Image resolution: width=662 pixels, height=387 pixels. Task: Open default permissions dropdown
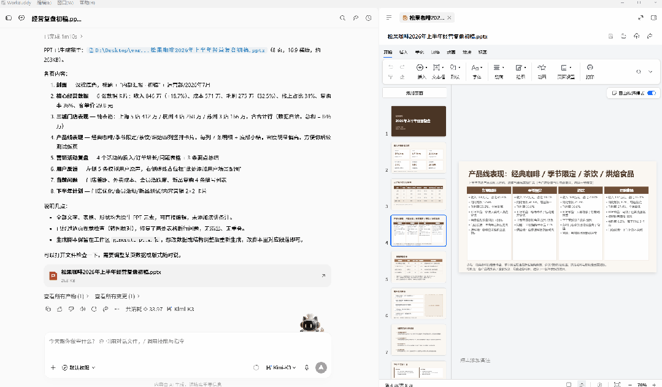tap(79, 367)
